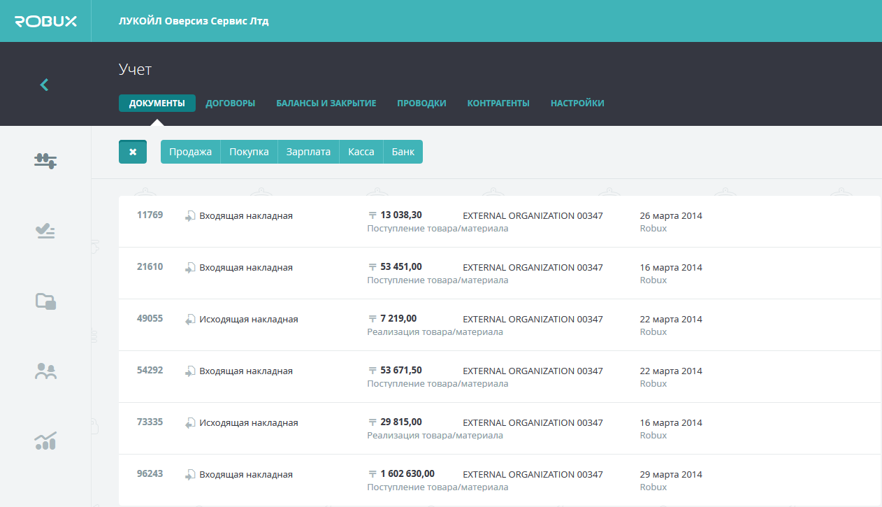The width and height of the screenshot is (882, 507).
Task: Click Входящая накладная label in row 54292
Action: click(246, 371)
